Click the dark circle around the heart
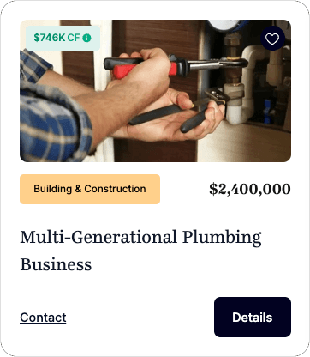 coord(272,39)
